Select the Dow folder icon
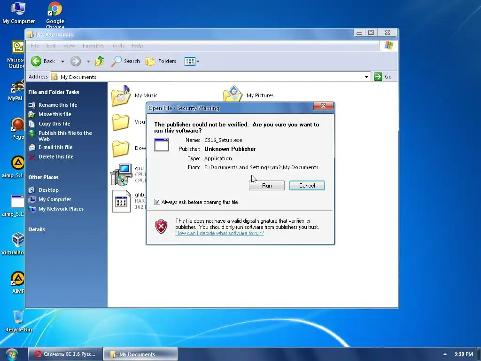The width and height of the screenshot is (481, 361). point(121,149)
